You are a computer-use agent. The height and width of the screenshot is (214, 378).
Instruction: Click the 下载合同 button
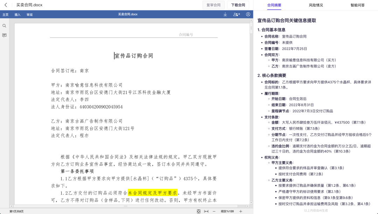[x=238, y=5]
